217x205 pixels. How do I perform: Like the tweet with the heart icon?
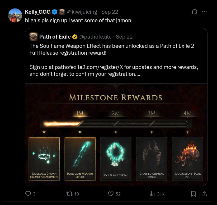[x=111, y=194]
